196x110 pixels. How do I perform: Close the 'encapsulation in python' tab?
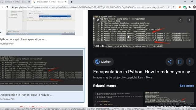(66, 2)
